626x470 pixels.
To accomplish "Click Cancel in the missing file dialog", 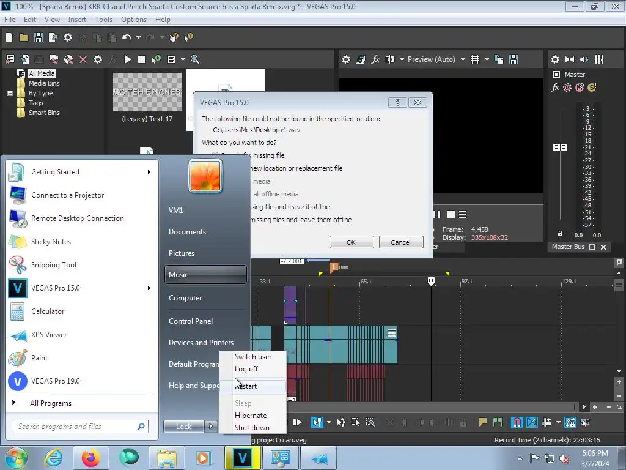I will coord(401,242).
